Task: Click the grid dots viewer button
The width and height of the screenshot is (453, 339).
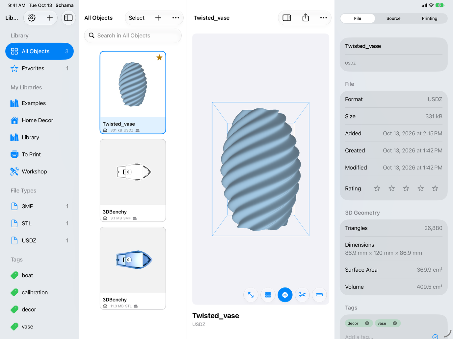Action: pyautogui.click(x=268, y=295)
